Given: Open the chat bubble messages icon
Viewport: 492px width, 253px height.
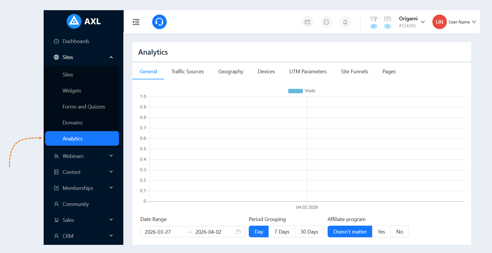Looking at the screenshot, I should 326,22.
